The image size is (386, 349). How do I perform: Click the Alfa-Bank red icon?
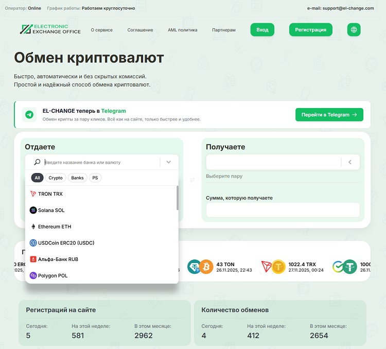(x=33, y=259)
